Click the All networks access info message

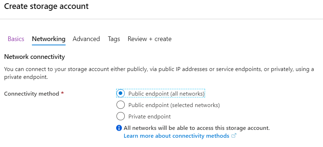pos(197,128)
